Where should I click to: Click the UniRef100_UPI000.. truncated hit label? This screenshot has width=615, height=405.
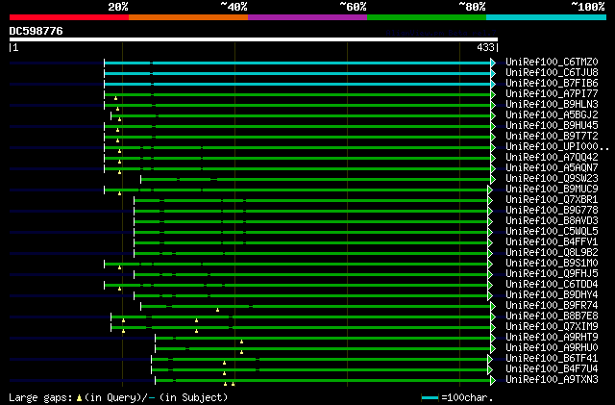(557, 147)
